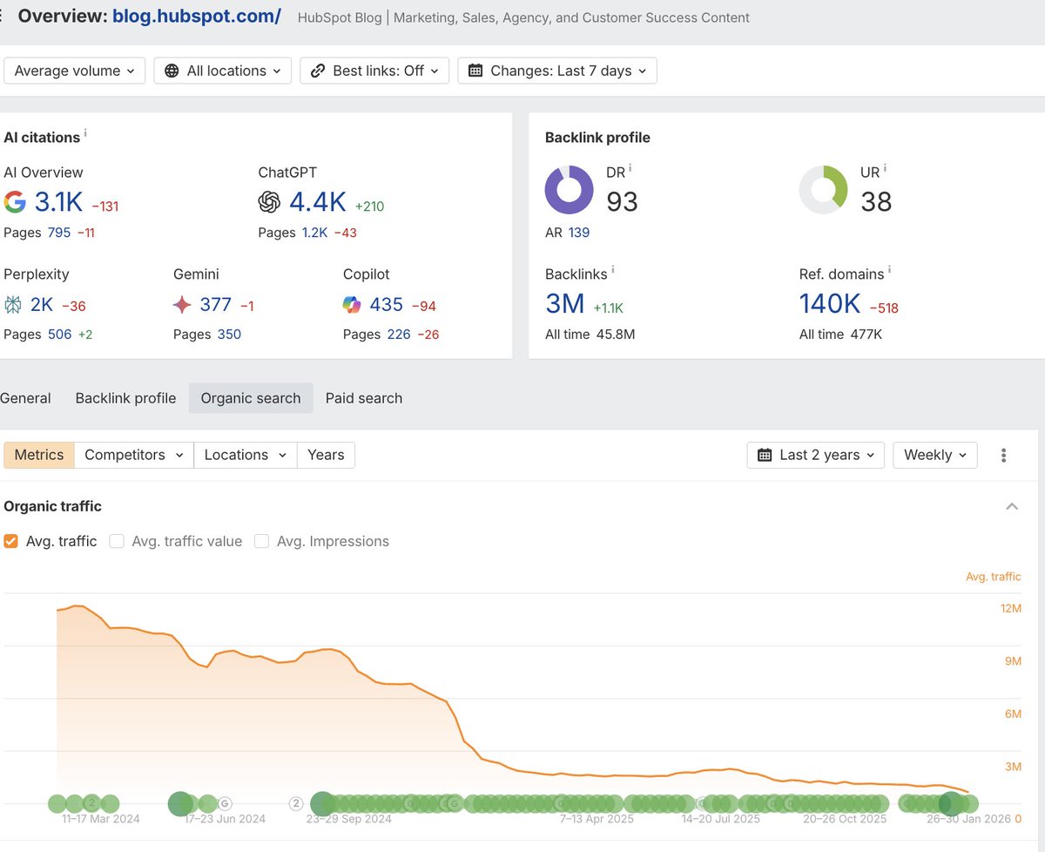Screen dimensions: 1045x852
Task: Open the Competitors dropdown
Action: coord(134,455)
